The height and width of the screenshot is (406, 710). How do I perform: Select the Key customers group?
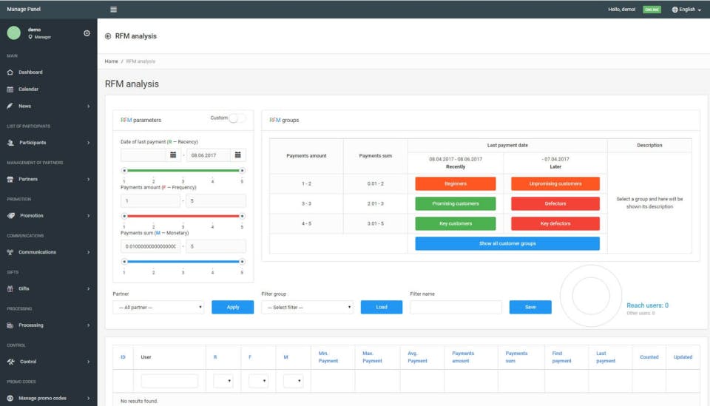coord(456,223)
